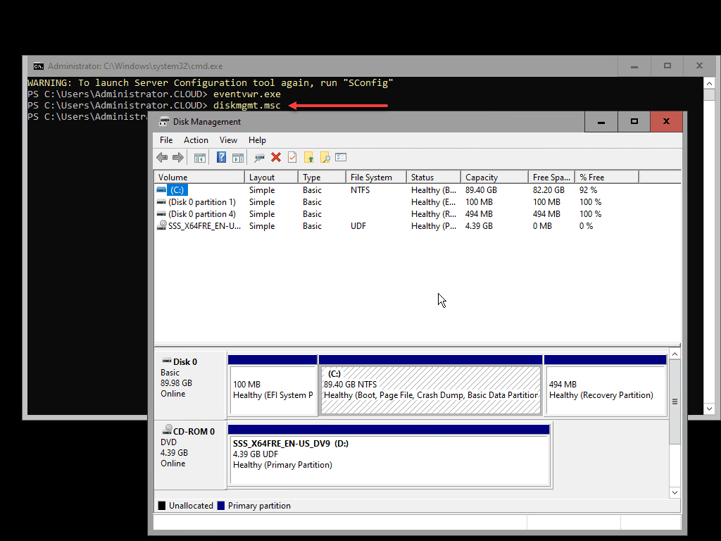Click the red X Delete toolbar icon
The width and height of the screenshot is (721, 541).
tap(276, 158)
